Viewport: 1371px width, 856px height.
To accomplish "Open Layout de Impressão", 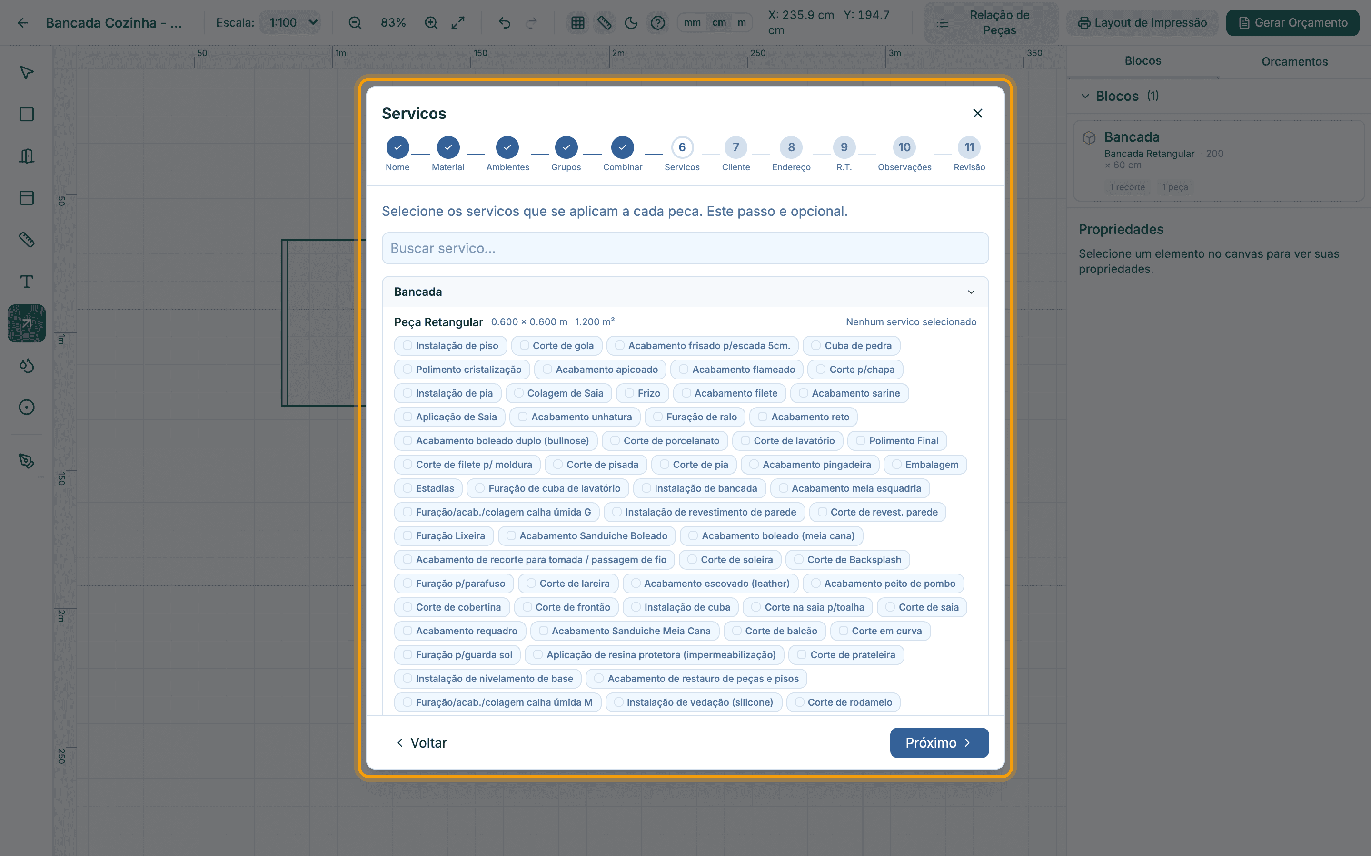I will pos(1142,23).
